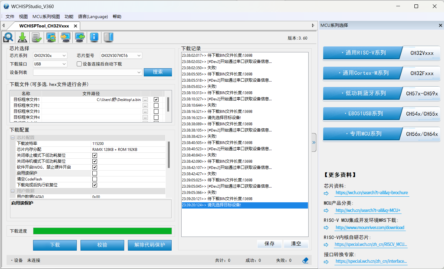
Task: Click the green download arrow toolbar icon
Action: pos(22,37)
